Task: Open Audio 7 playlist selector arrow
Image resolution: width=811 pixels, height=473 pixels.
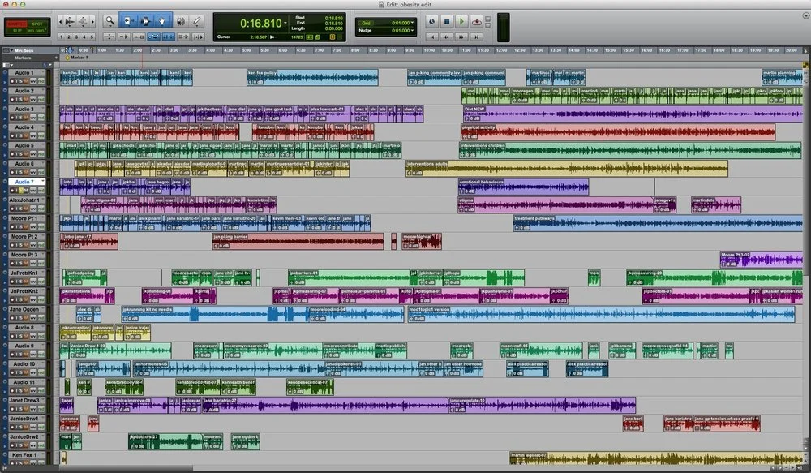Action: click(43, 182)
